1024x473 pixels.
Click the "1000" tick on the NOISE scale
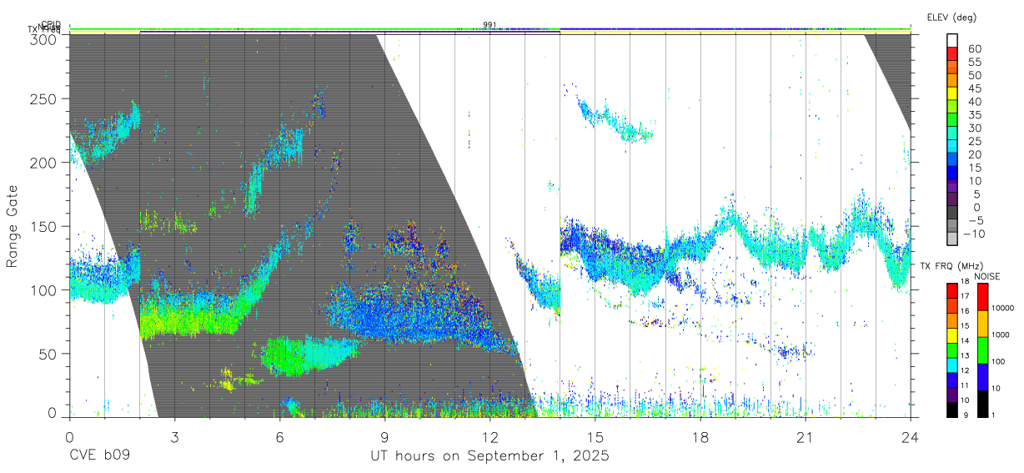(x=1000, y=335)
